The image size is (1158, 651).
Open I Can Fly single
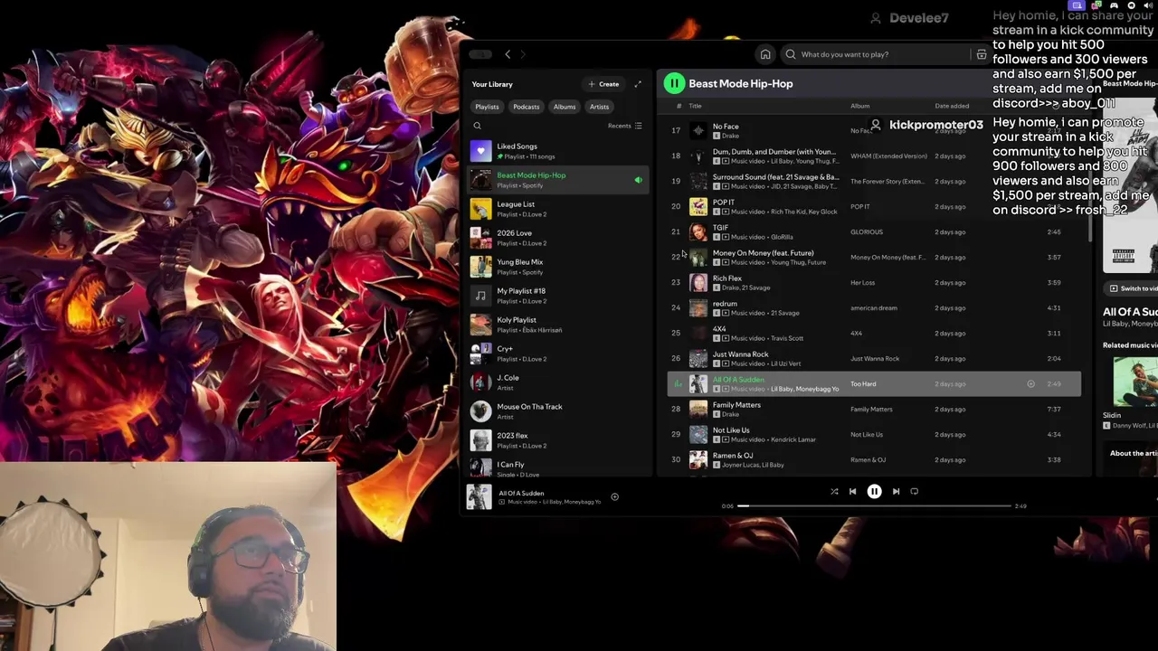coord(557,468)
